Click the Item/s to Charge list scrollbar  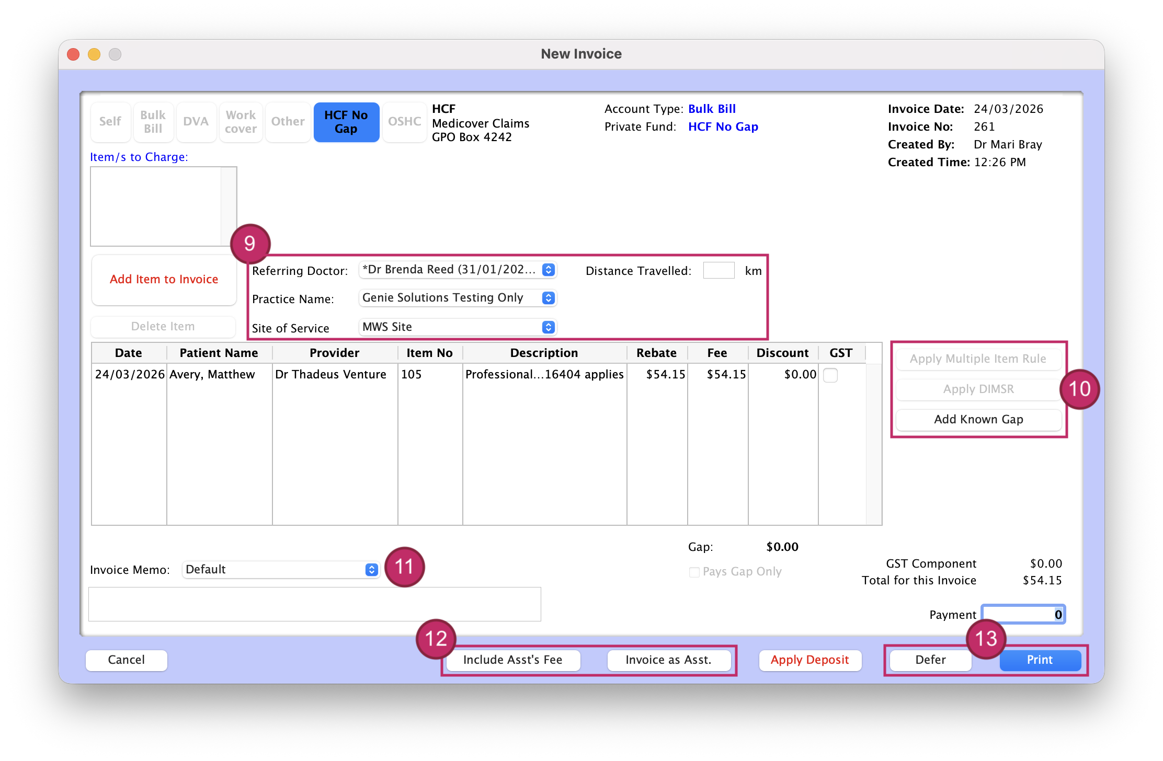pos(229,206)
